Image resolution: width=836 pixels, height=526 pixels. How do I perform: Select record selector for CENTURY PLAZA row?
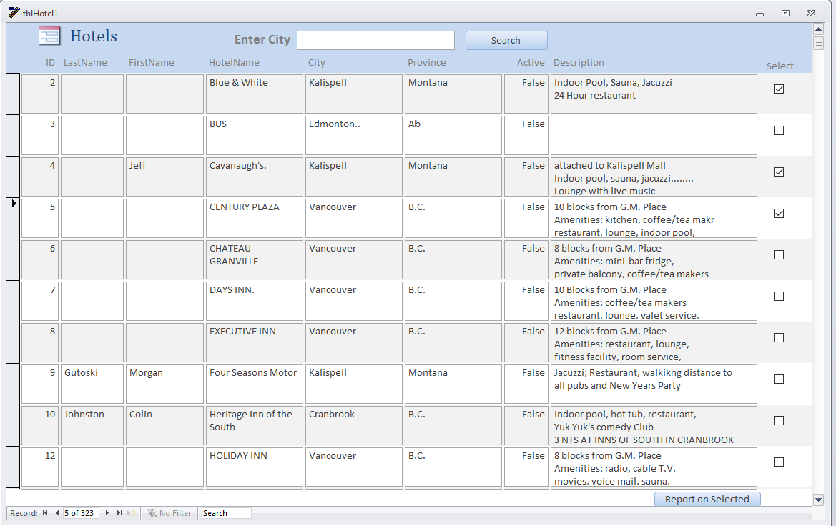(x=13, y=218)
